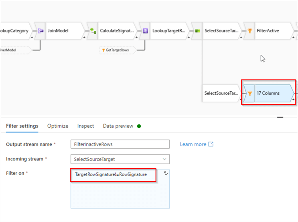
Task: Click the Output stream name field
Action: (x=120, y=144)
